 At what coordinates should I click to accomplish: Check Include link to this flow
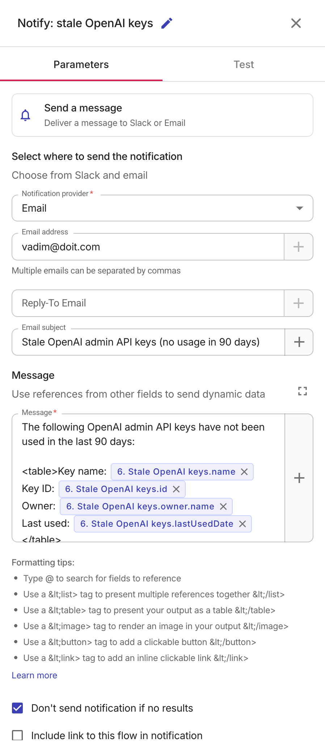(x=17, y=736)
